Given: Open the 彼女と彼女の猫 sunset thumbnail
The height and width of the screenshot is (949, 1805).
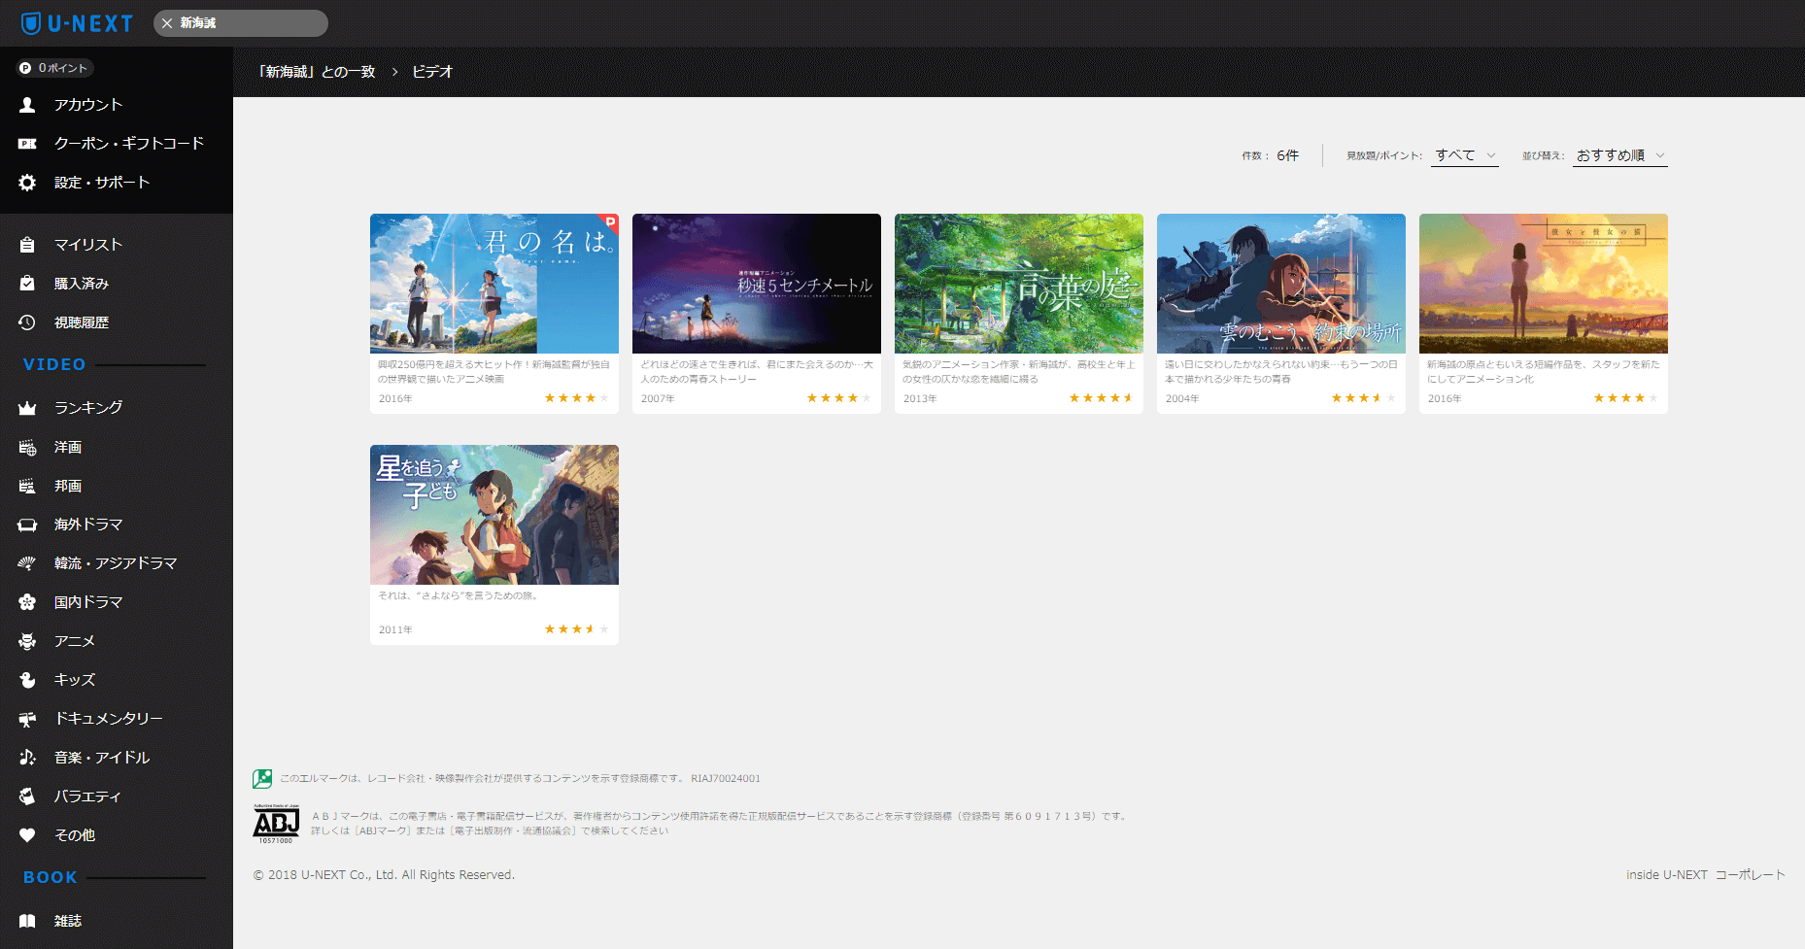Looking at the screenshot, I should click(1544, 284).
